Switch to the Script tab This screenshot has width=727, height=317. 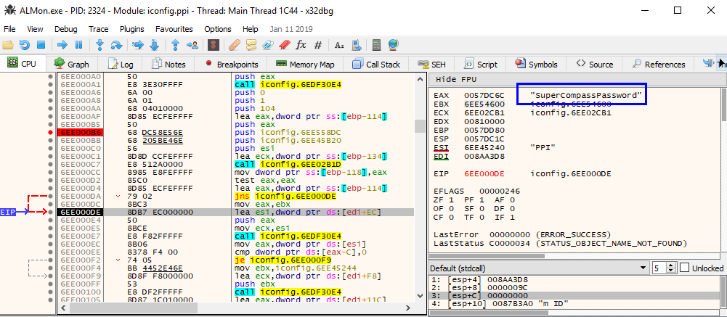click(x=482, y=65)
